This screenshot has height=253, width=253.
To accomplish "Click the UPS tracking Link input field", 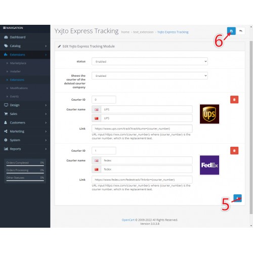I will (x=142, y=129).
